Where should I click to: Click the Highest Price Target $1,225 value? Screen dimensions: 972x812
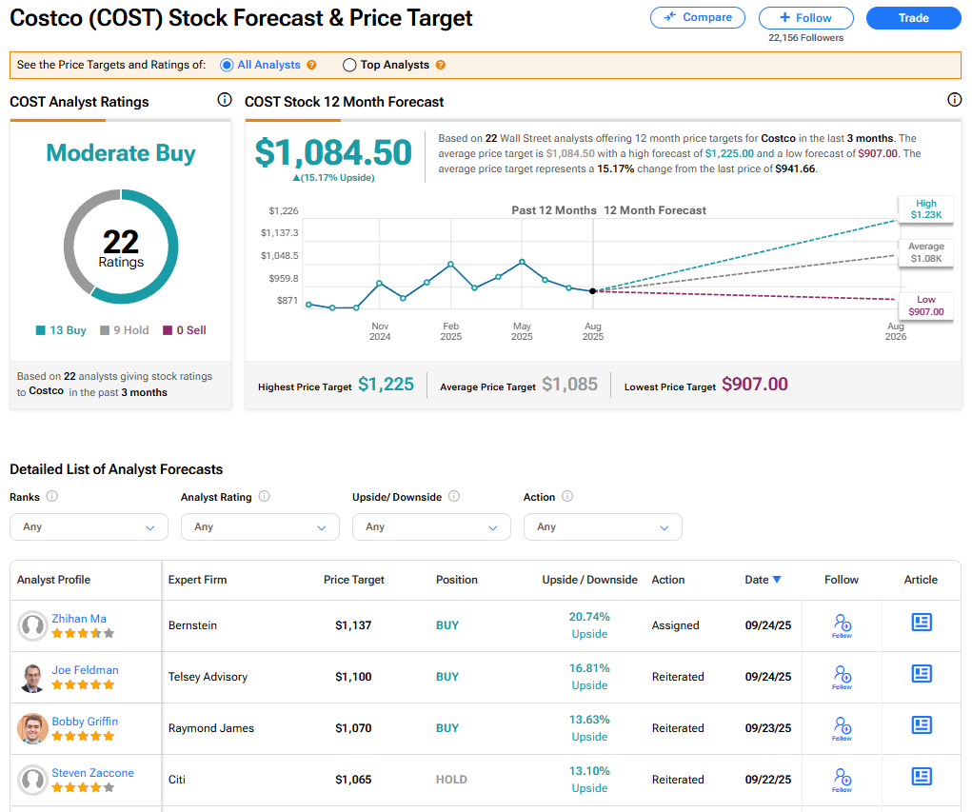pyautogui.click(x=386, y=385)
